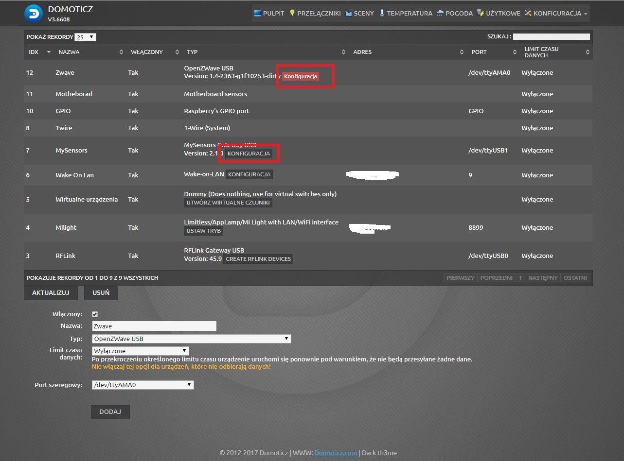
Task: Sort table by IDX column
Action: pos(39,52)
